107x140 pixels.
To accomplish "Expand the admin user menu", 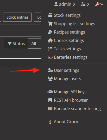I will click(65, 4).
